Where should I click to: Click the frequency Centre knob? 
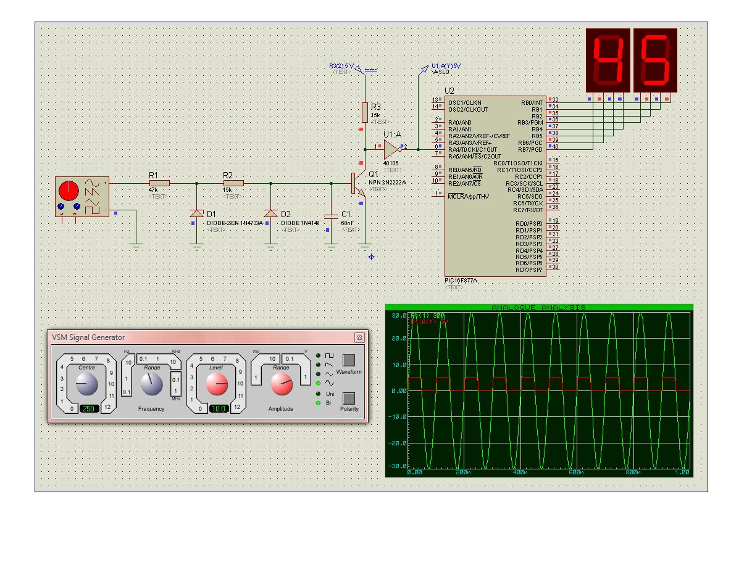[x=86, y=385]
